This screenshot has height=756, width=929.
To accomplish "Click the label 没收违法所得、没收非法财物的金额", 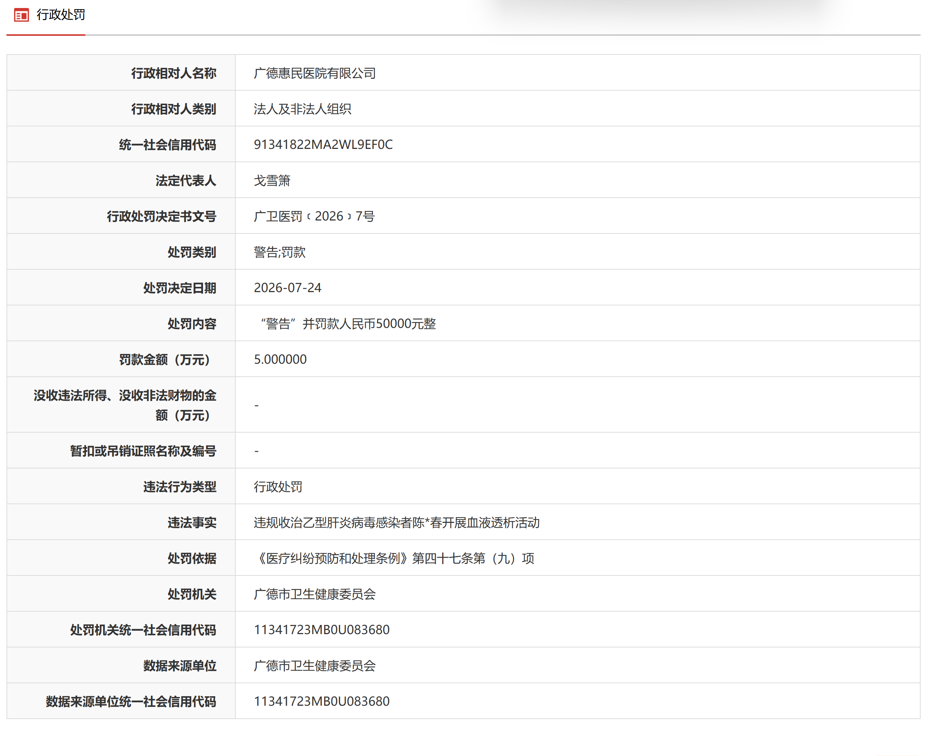I will (x=125, y=405).
